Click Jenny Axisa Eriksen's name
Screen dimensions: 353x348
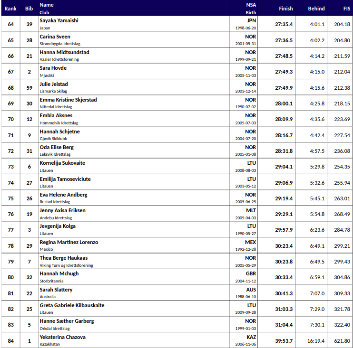click(x=62, y=210)
